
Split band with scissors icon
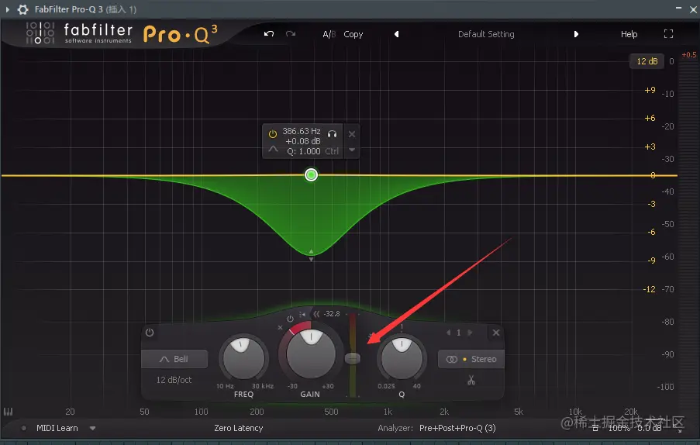(x=471, y=381)
